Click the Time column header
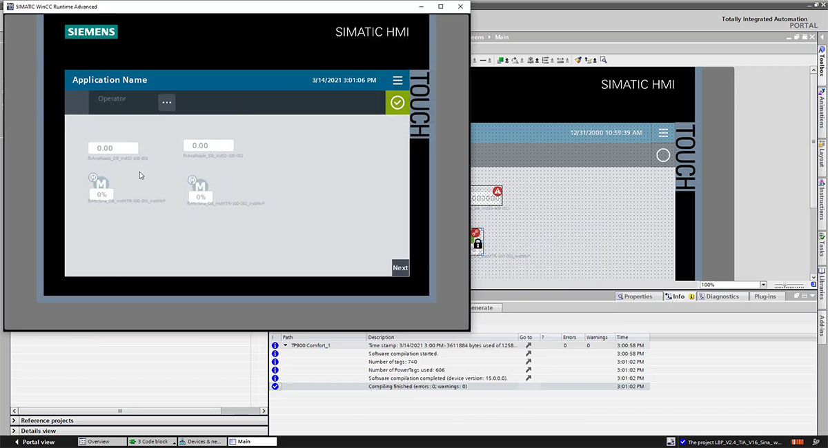The height and width of the screenshot is (448, 828). [631, 338]
